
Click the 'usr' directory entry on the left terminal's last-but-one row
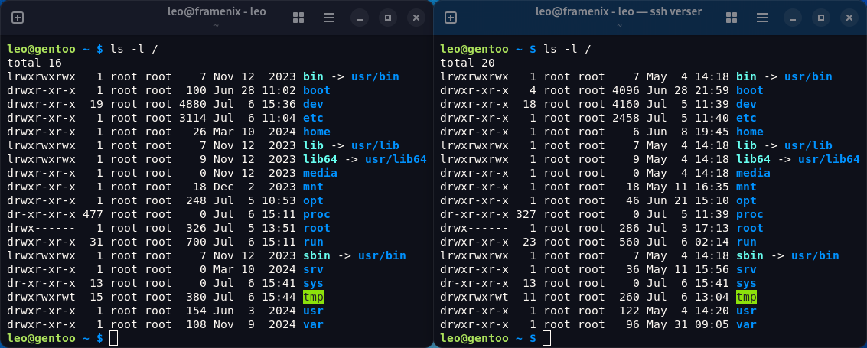313,311
